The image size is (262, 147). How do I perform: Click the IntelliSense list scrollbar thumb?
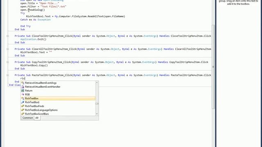(97, 104)
